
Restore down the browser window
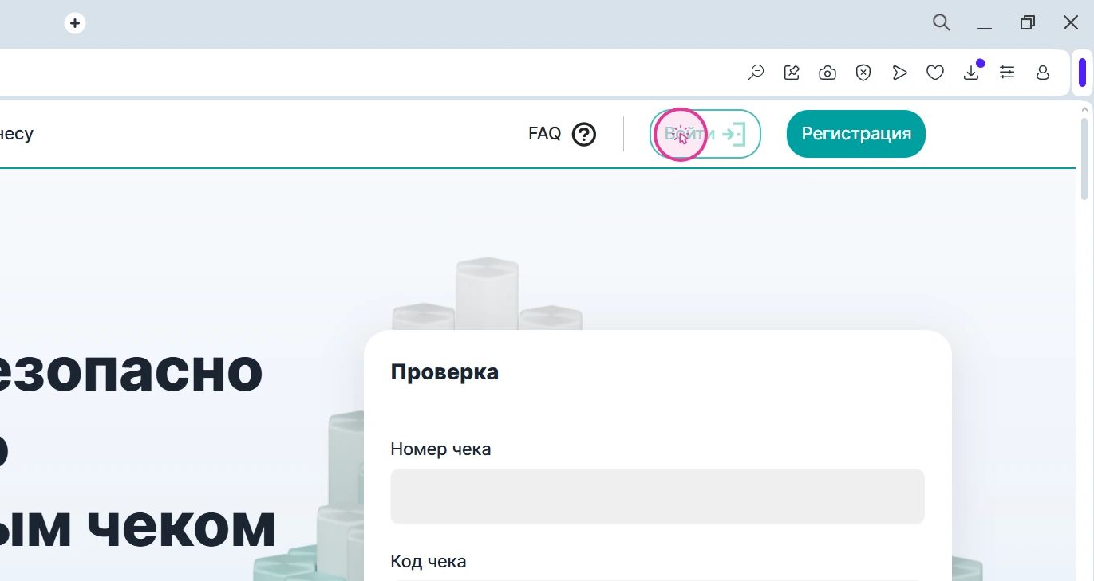pyautogui.click(x=1028, y=23)
